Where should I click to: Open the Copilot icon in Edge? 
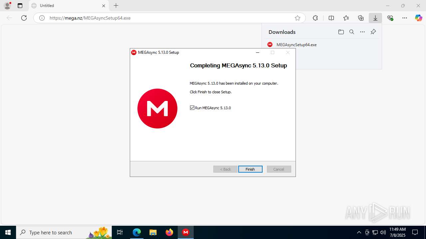click(418, 18)
